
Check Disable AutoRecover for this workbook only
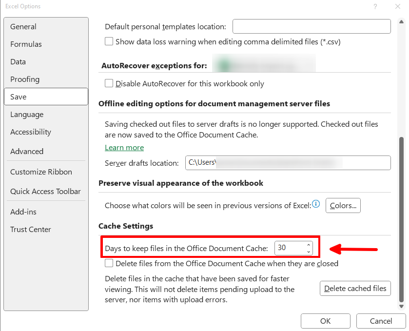click(109, 83)
